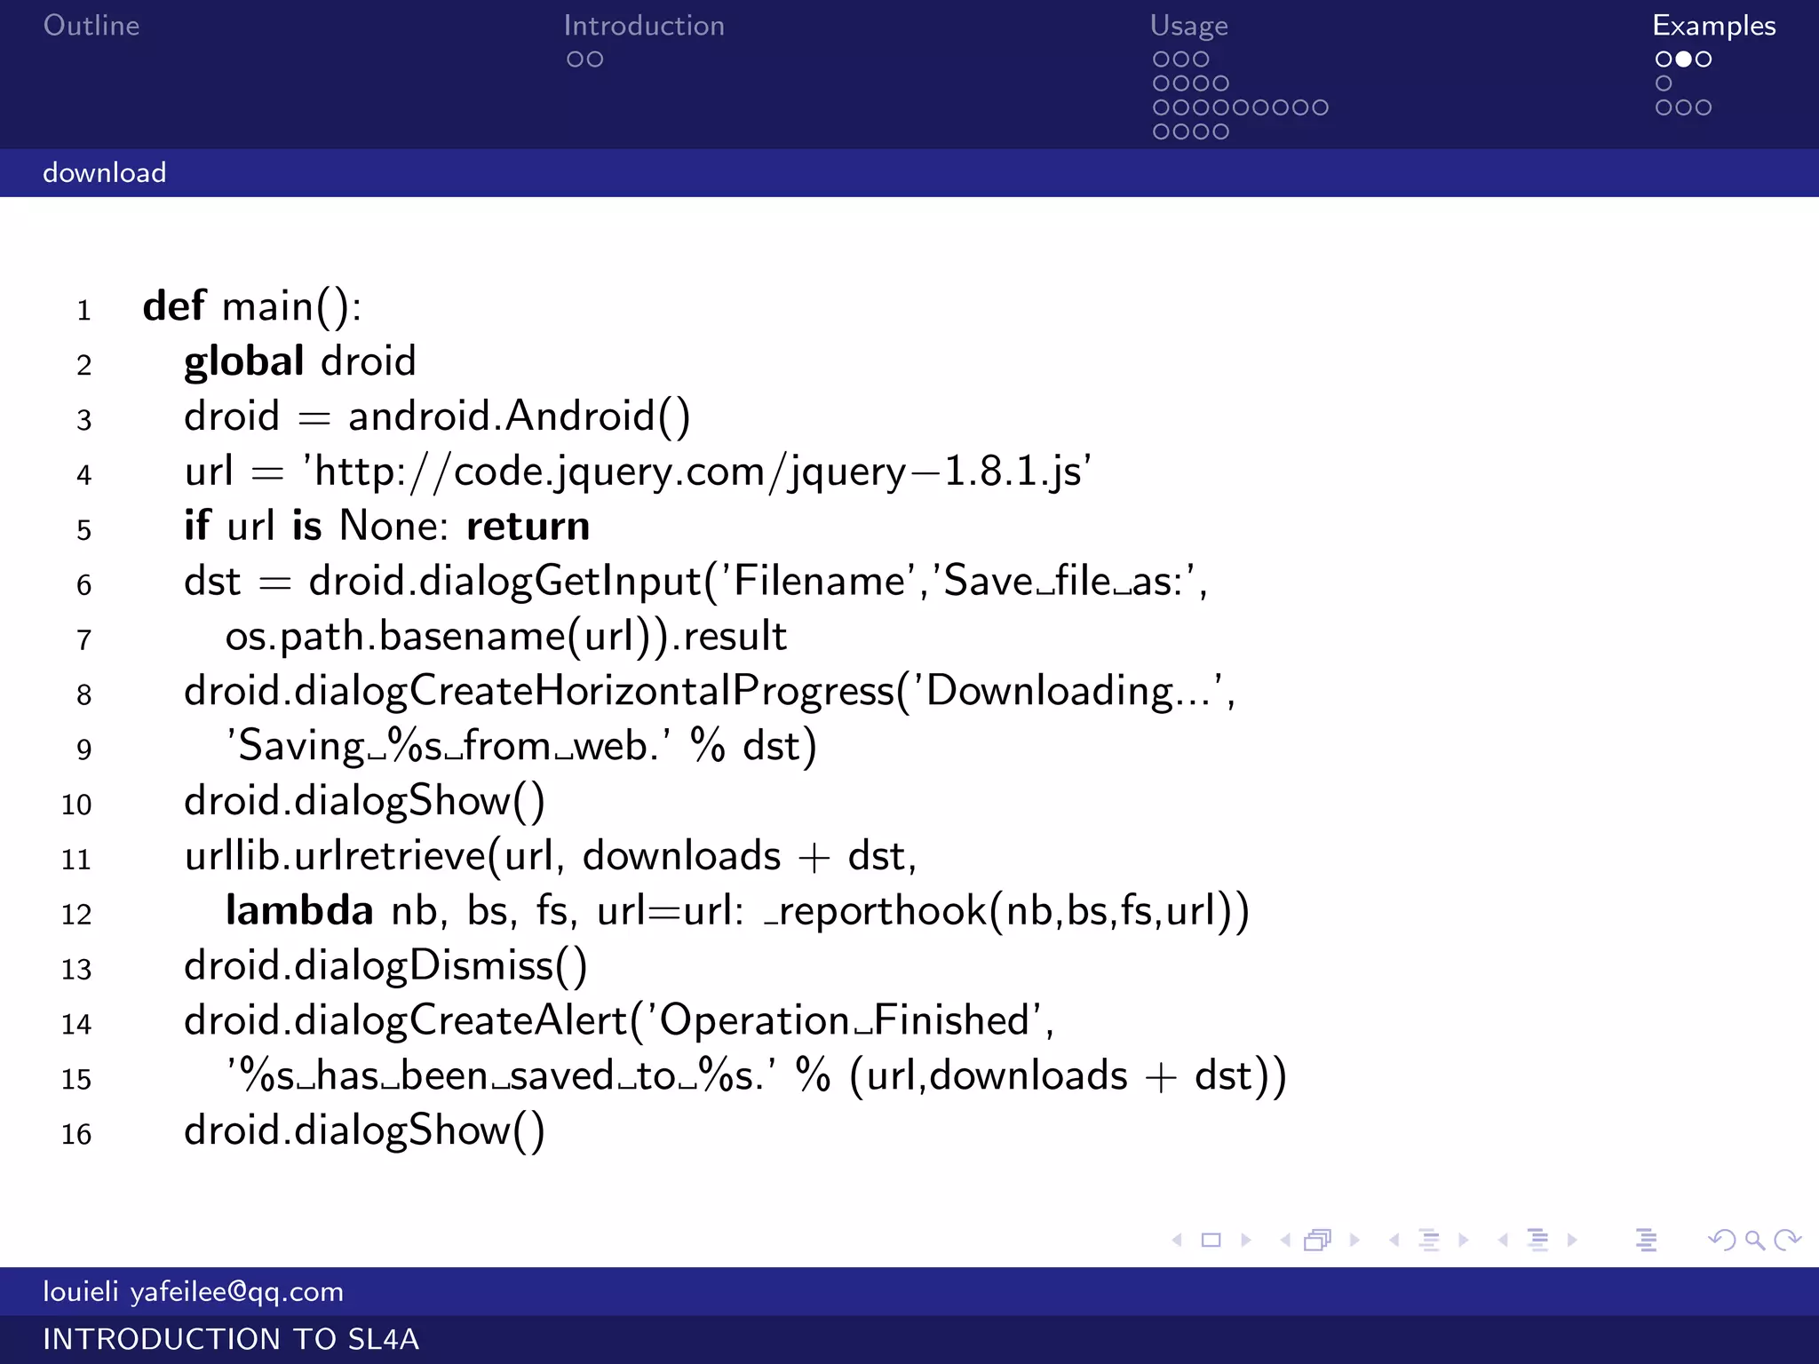Select first dot in Usage's first row
The width and height of the screenshot is (1819, 1364).
tap(1162, 59)
